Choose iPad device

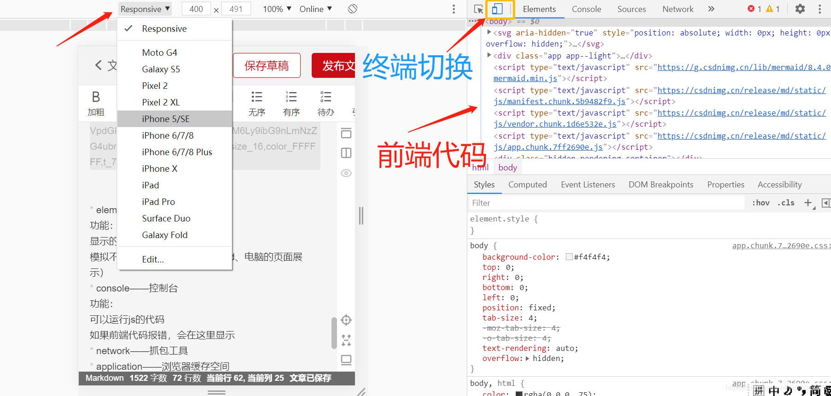(x=174, y=185)
